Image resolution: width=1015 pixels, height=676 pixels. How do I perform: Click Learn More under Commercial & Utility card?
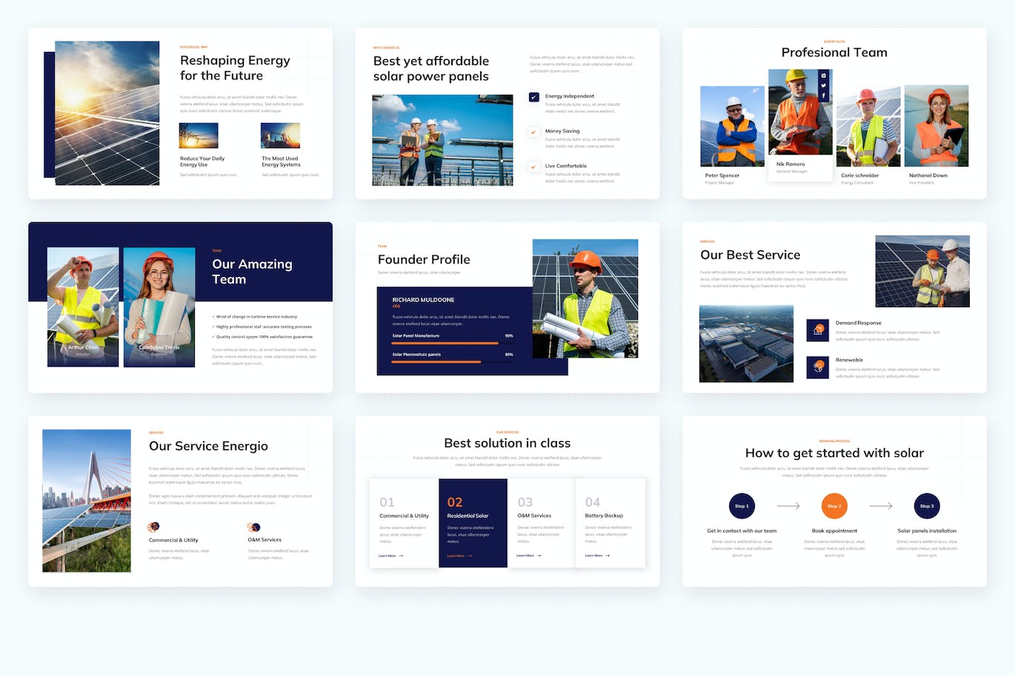coord(390,555)
